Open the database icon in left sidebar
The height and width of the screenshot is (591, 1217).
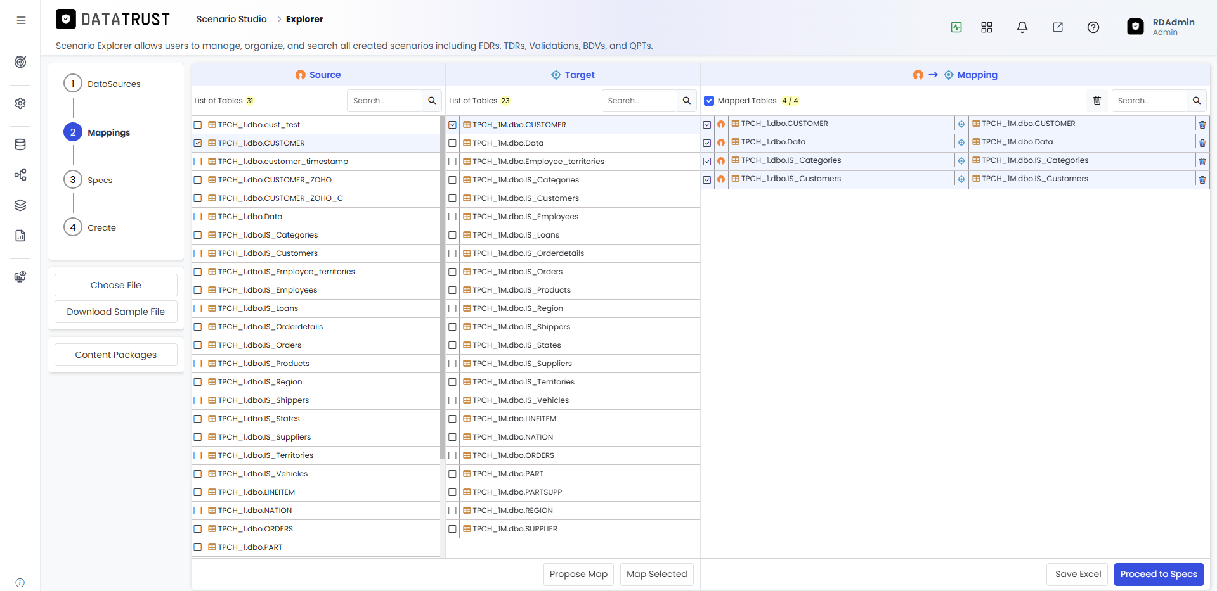20,144
